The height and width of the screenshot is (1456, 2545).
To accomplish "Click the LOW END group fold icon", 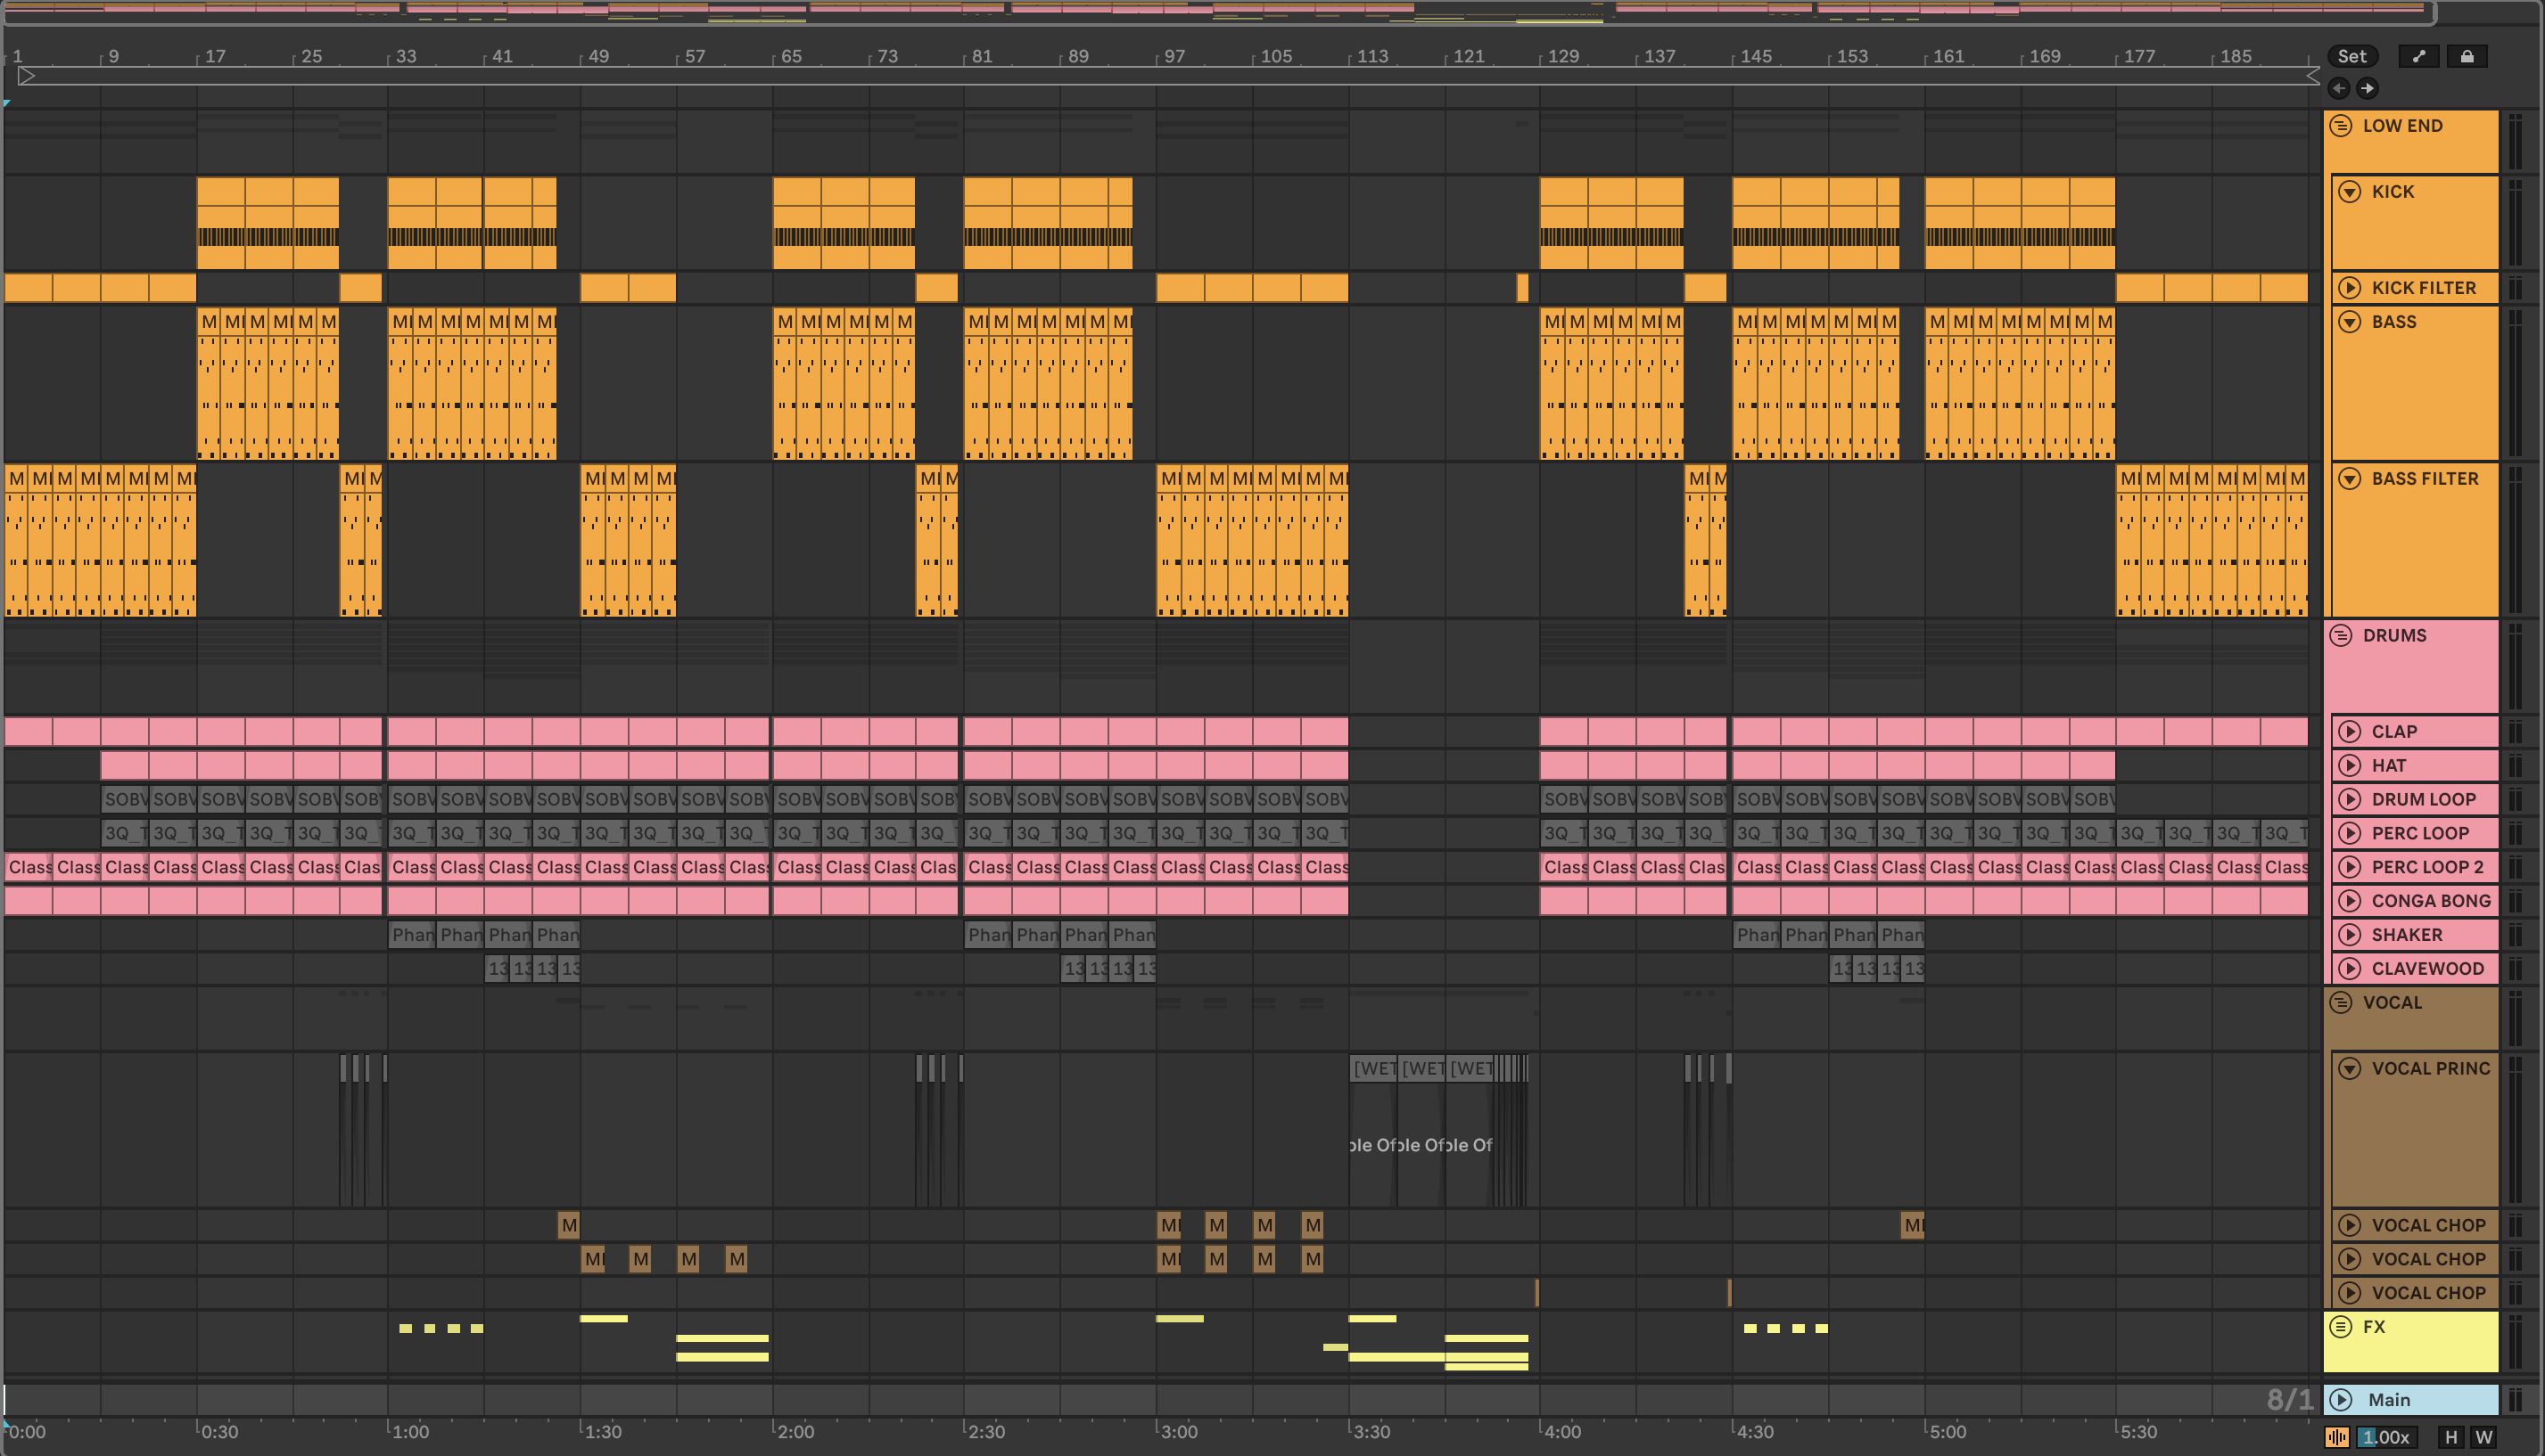I will [2340, 125].
